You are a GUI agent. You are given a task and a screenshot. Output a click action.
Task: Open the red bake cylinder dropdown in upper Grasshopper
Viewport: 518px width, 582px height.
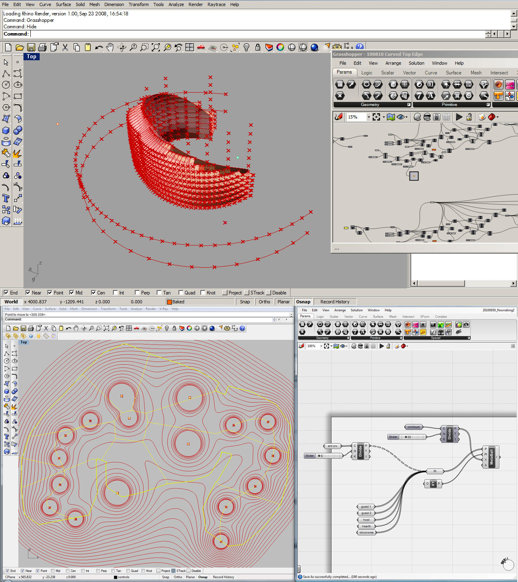tap(497, 117)
